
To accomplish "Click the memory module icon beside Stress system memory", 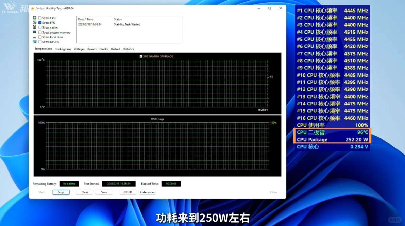I will click(x=34, y=32).
